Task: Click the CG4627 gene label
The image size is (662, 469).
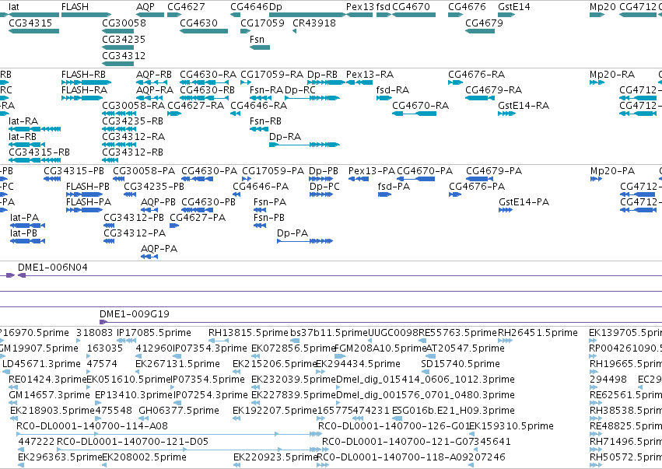Action: pyautogui.click(x=186, y=7)
